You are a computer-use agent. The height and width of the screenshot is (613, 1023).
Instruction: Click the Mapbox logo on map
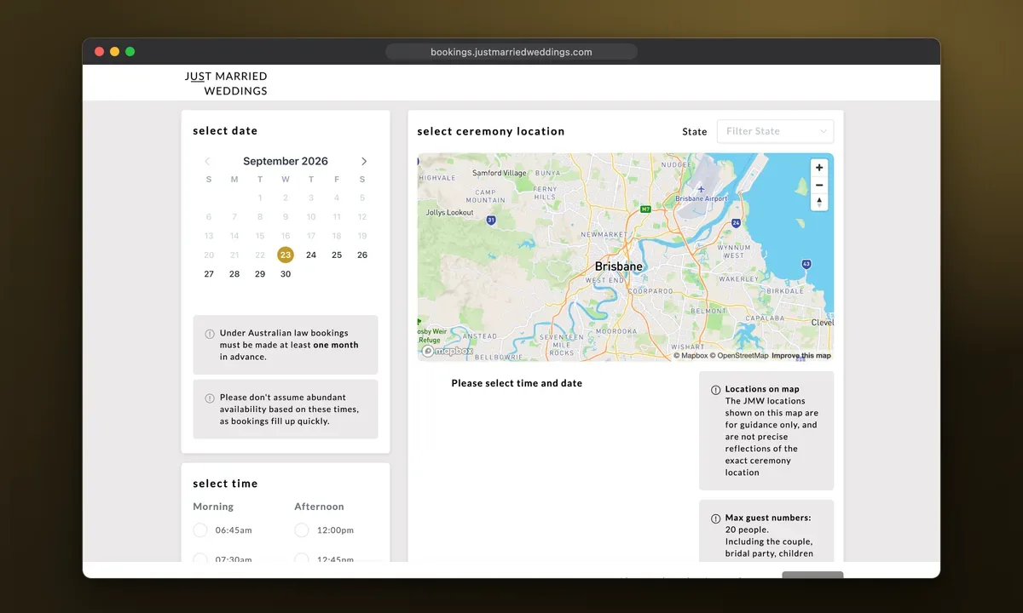(448, 351)
